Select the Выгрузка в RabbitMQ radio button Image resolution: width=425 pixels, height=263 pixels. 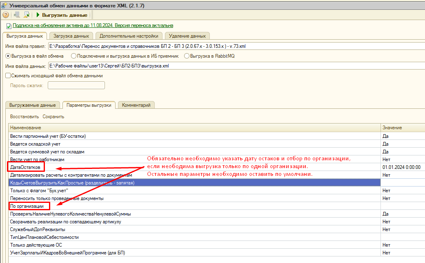coord(187,56)
